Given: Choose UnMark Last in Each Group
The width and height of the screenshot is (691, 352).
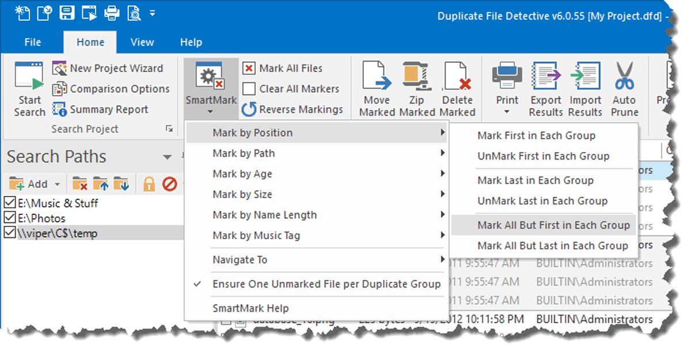Looking at the screenshot, I should (x=543, y=201).
